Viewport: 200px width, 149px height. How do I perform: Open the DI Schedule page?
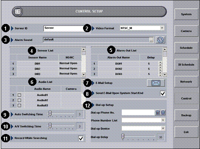pos(186,65)
